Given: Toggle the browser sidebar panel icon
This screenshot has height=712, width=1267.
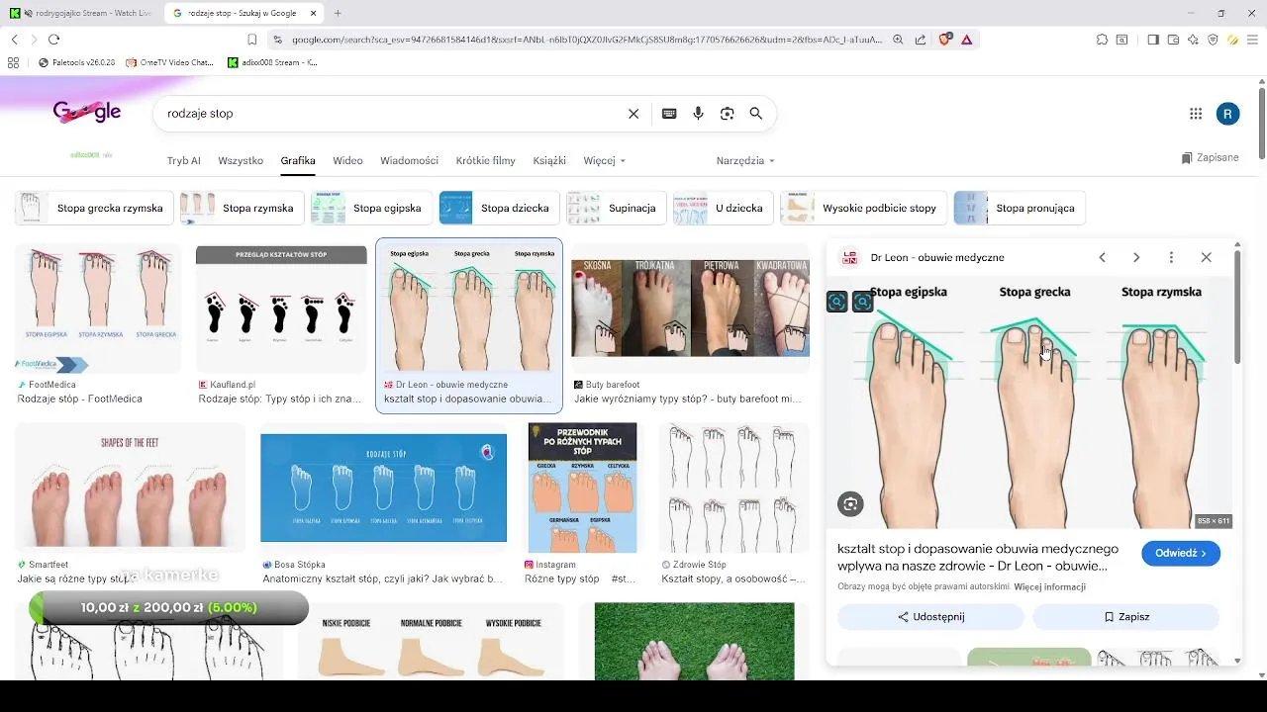Looking at the screenshot, I should (x=1153, y=40).
